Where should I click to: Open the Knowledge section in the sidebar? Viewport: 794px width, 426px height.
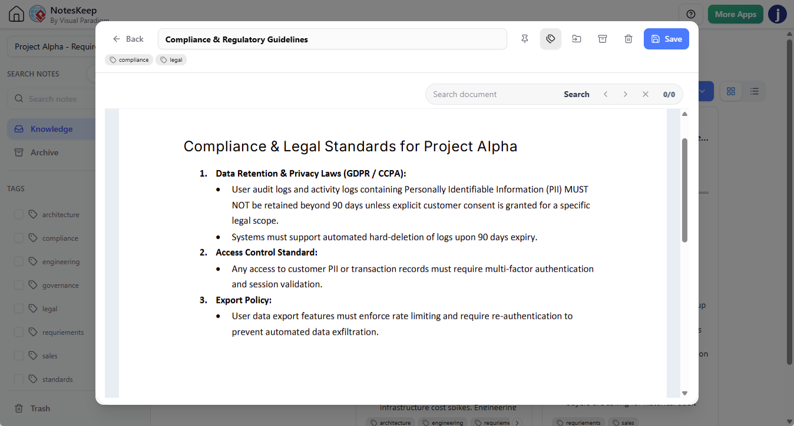(x=51, y=129)
